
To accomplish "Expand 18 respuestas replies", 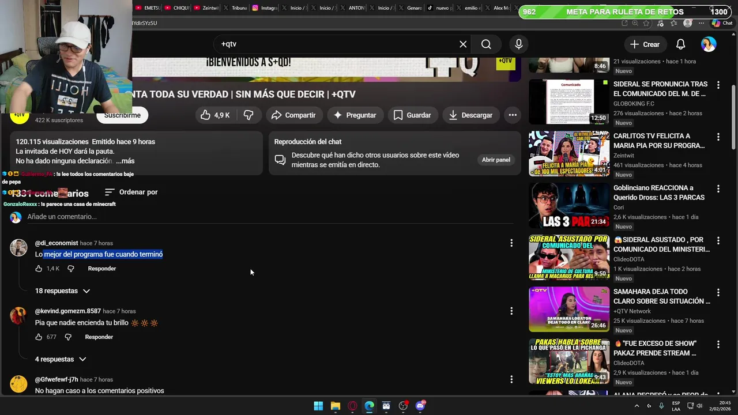I will 62,291.
